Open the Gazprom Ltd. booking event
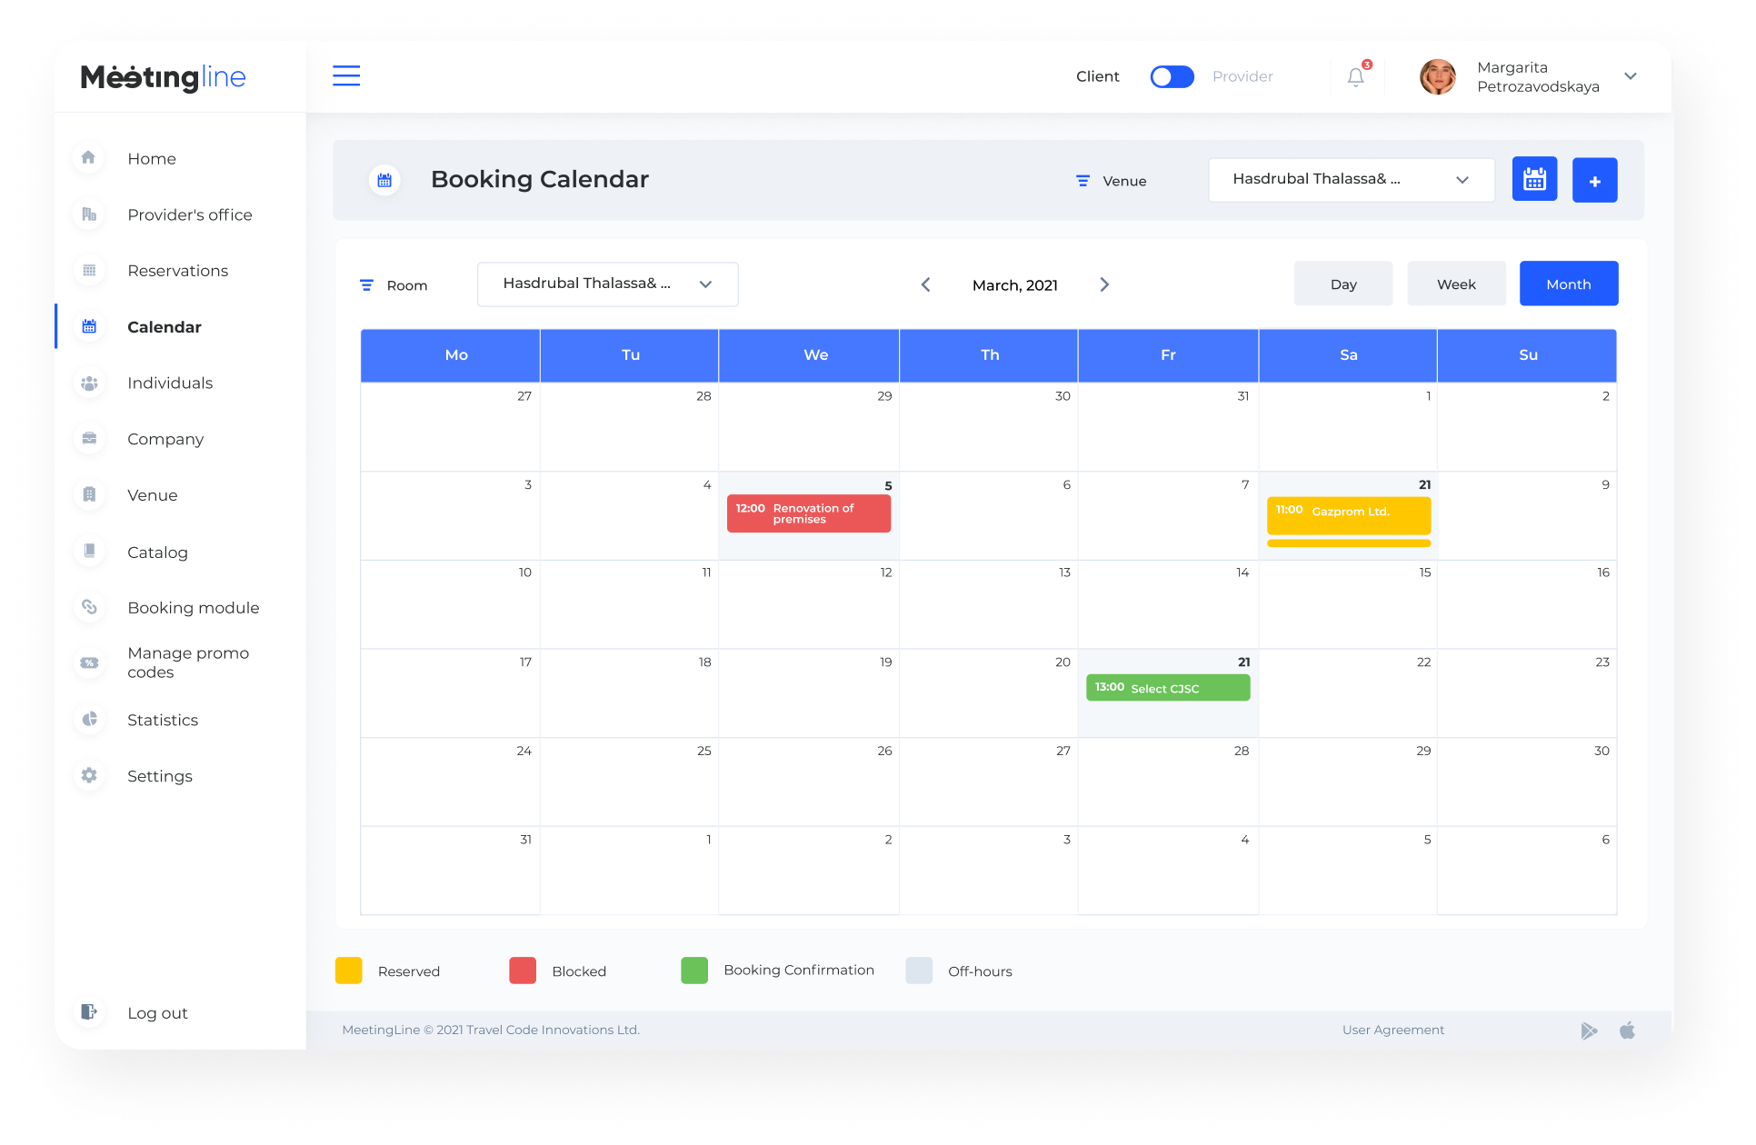The height and width of the screenshot is (1145, 1756). coord(1349,514)
